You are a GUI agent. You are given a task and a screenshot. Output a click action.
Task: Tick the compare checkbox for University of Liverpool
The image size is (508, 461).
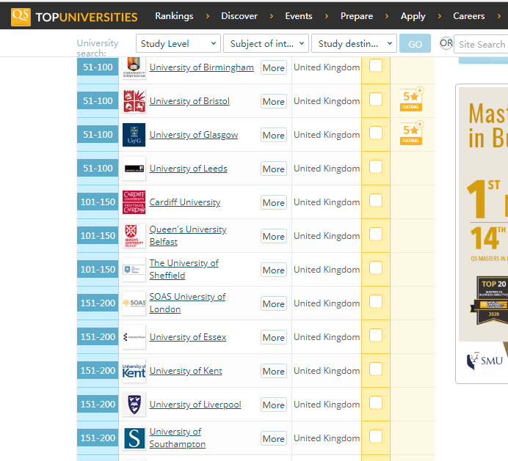coord(376,403)
